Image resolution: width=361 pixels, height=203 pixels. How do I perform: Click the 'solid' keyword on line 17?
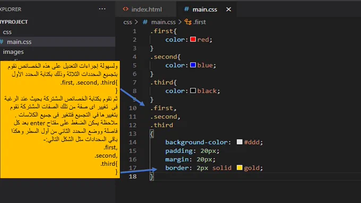coord(222,168)
